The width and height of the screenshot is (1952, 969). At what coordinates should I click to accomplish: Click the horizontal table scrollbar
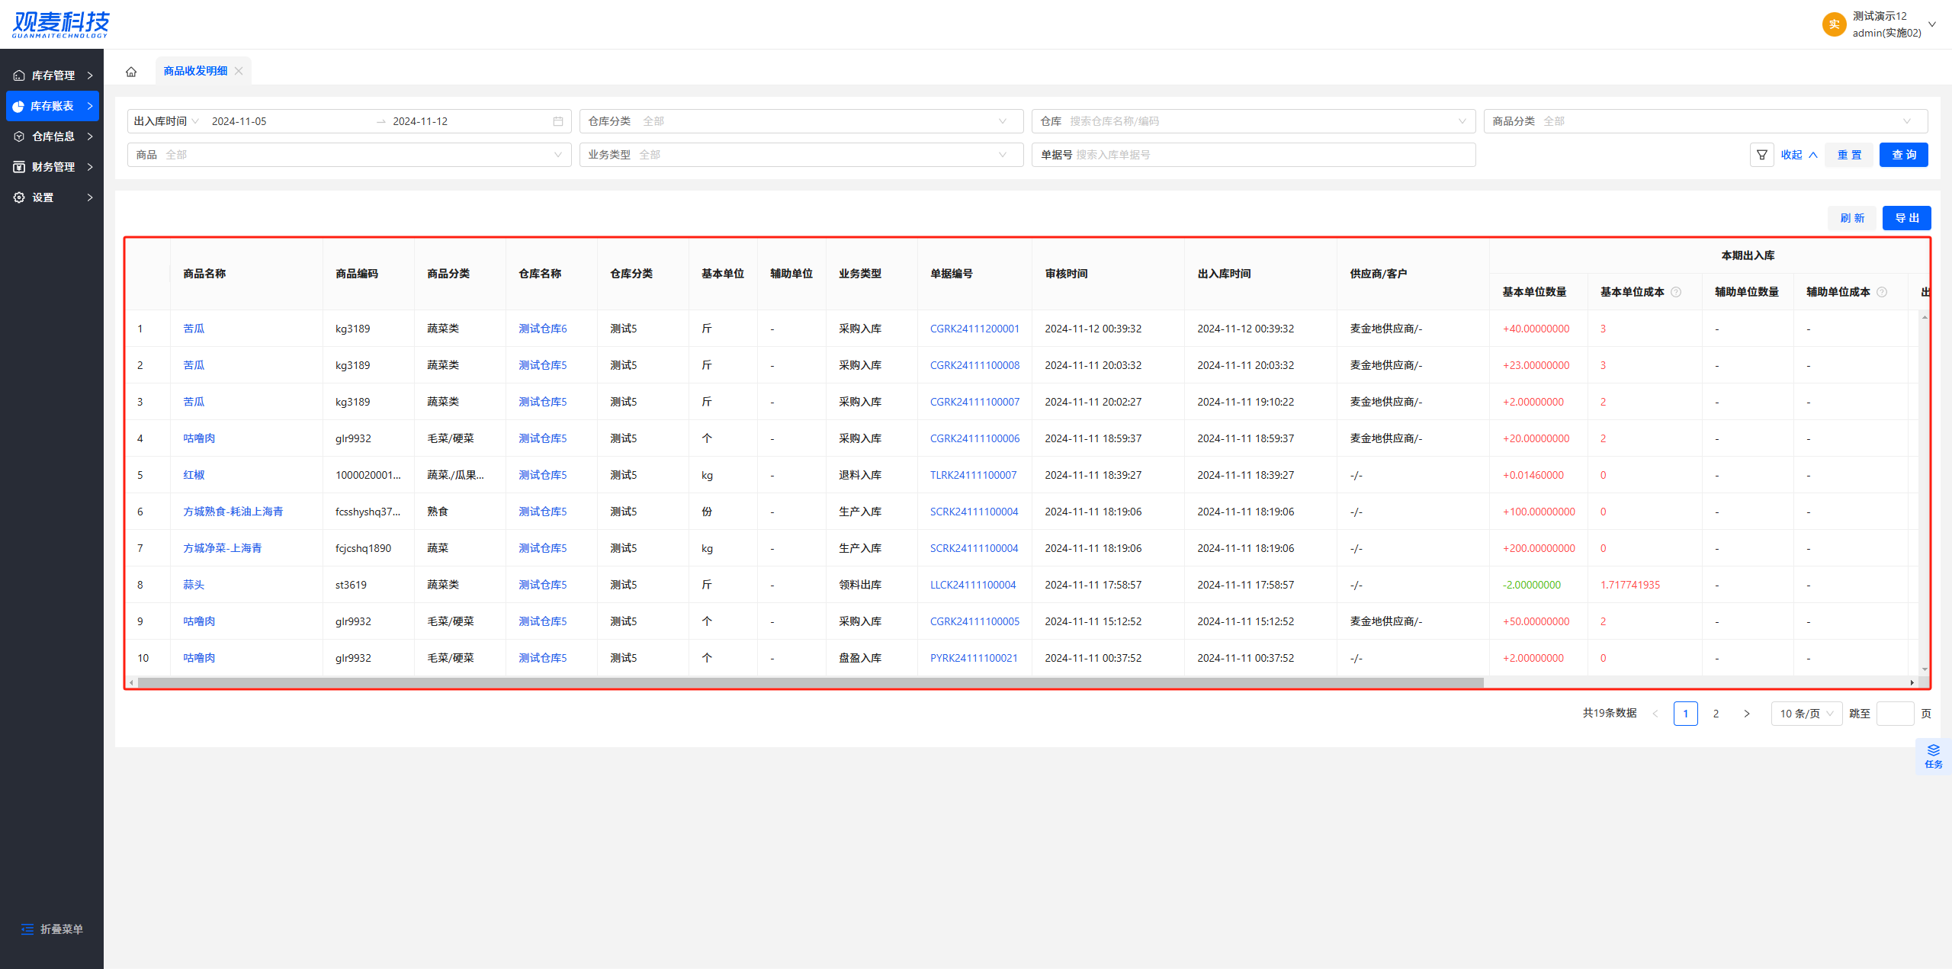[x=808, y=682]
